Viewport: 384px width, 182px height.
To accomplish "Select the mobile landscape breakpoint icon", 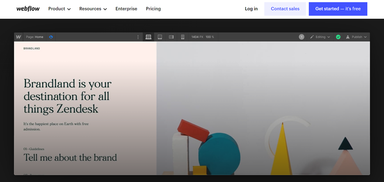I will click(171, 37).
